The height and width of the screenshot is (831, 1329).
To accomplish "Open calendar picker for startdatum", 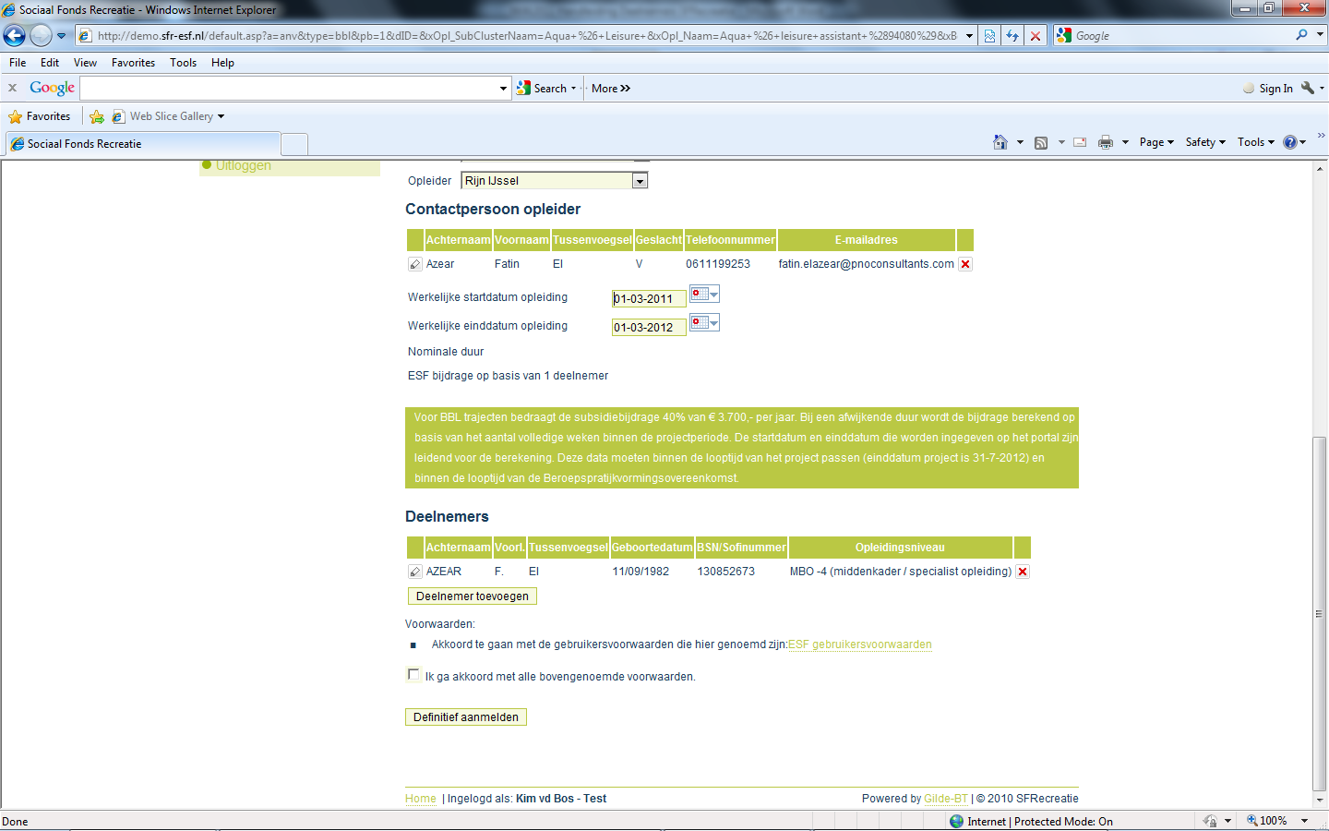I will tap(704, 295).
